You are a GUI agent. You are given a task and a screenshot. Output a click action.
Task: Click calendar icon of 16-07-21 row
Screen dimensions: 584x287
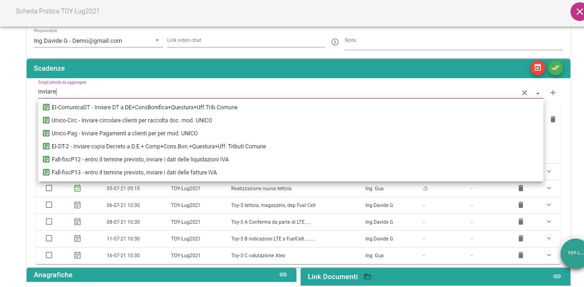tap(77, 255)
